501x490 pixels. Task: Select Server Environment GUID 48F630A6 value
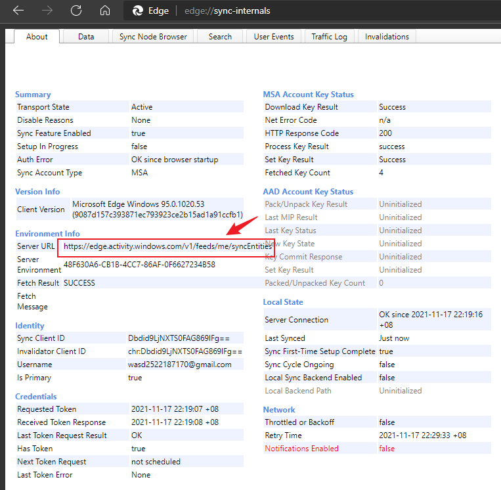(x=139, y=265)
